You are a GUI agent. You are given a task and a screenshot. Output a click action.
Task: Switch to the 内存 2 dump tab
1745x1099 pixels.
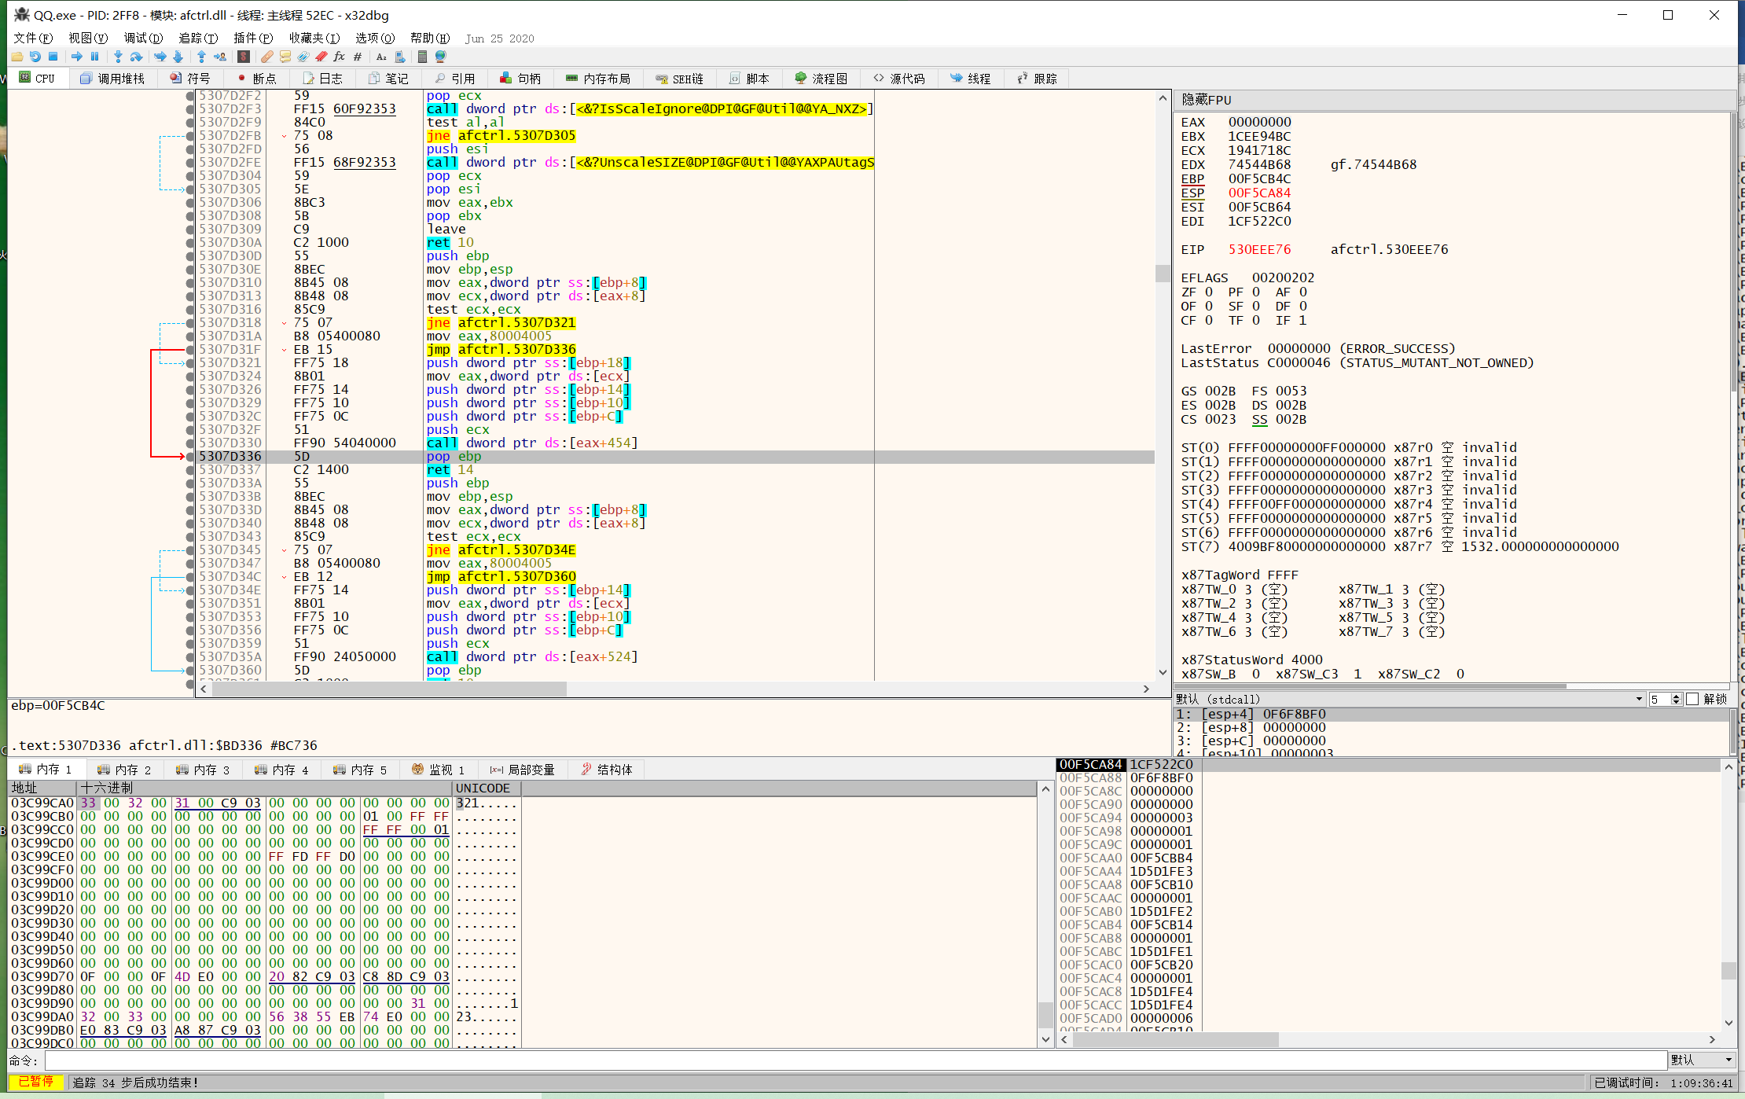[124, 770]
